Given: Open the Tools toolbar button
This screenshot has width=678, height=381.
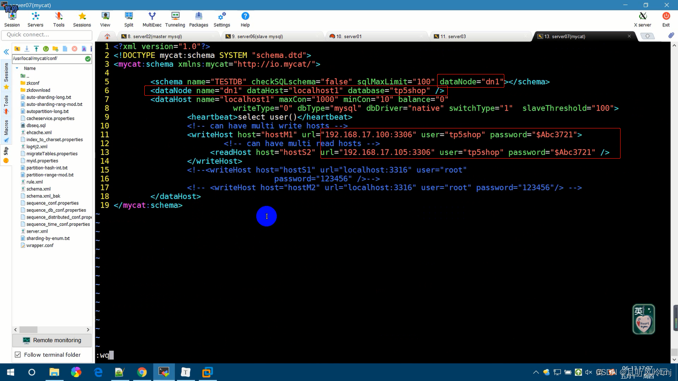Looking at the screenshot, I should [59, 19].
